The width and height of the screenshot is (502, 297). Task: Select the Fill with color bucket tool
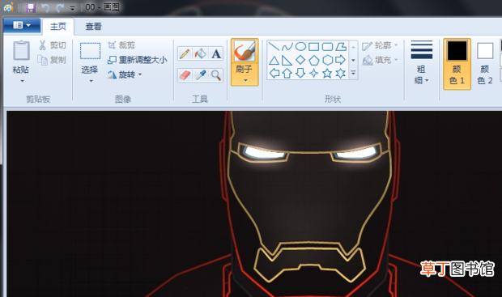pos(201,54)
